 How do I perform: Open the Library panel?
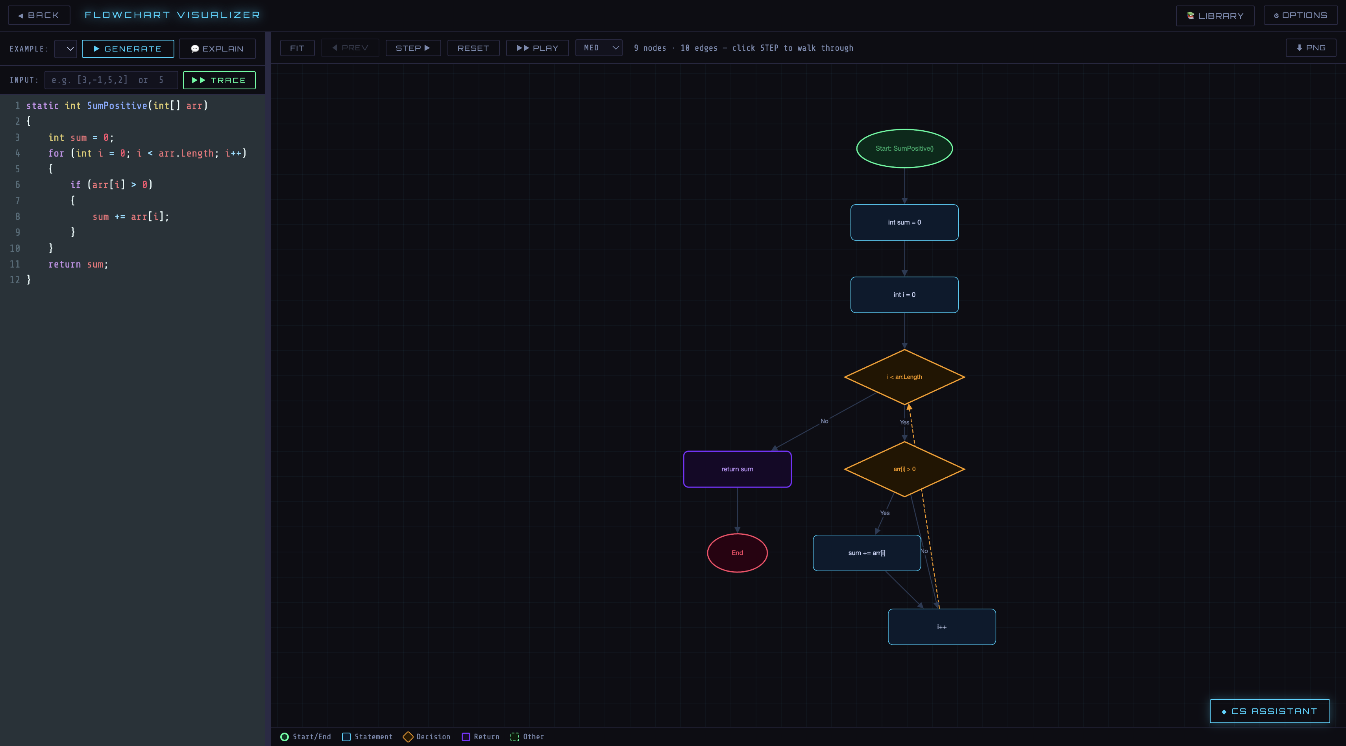[1215, 15]
